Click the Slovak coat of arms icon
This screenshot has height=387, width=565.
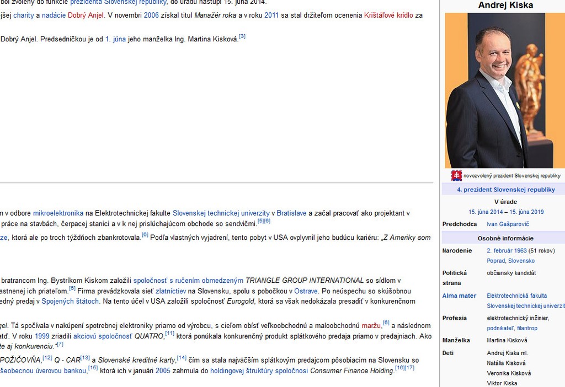pos(457,176)
